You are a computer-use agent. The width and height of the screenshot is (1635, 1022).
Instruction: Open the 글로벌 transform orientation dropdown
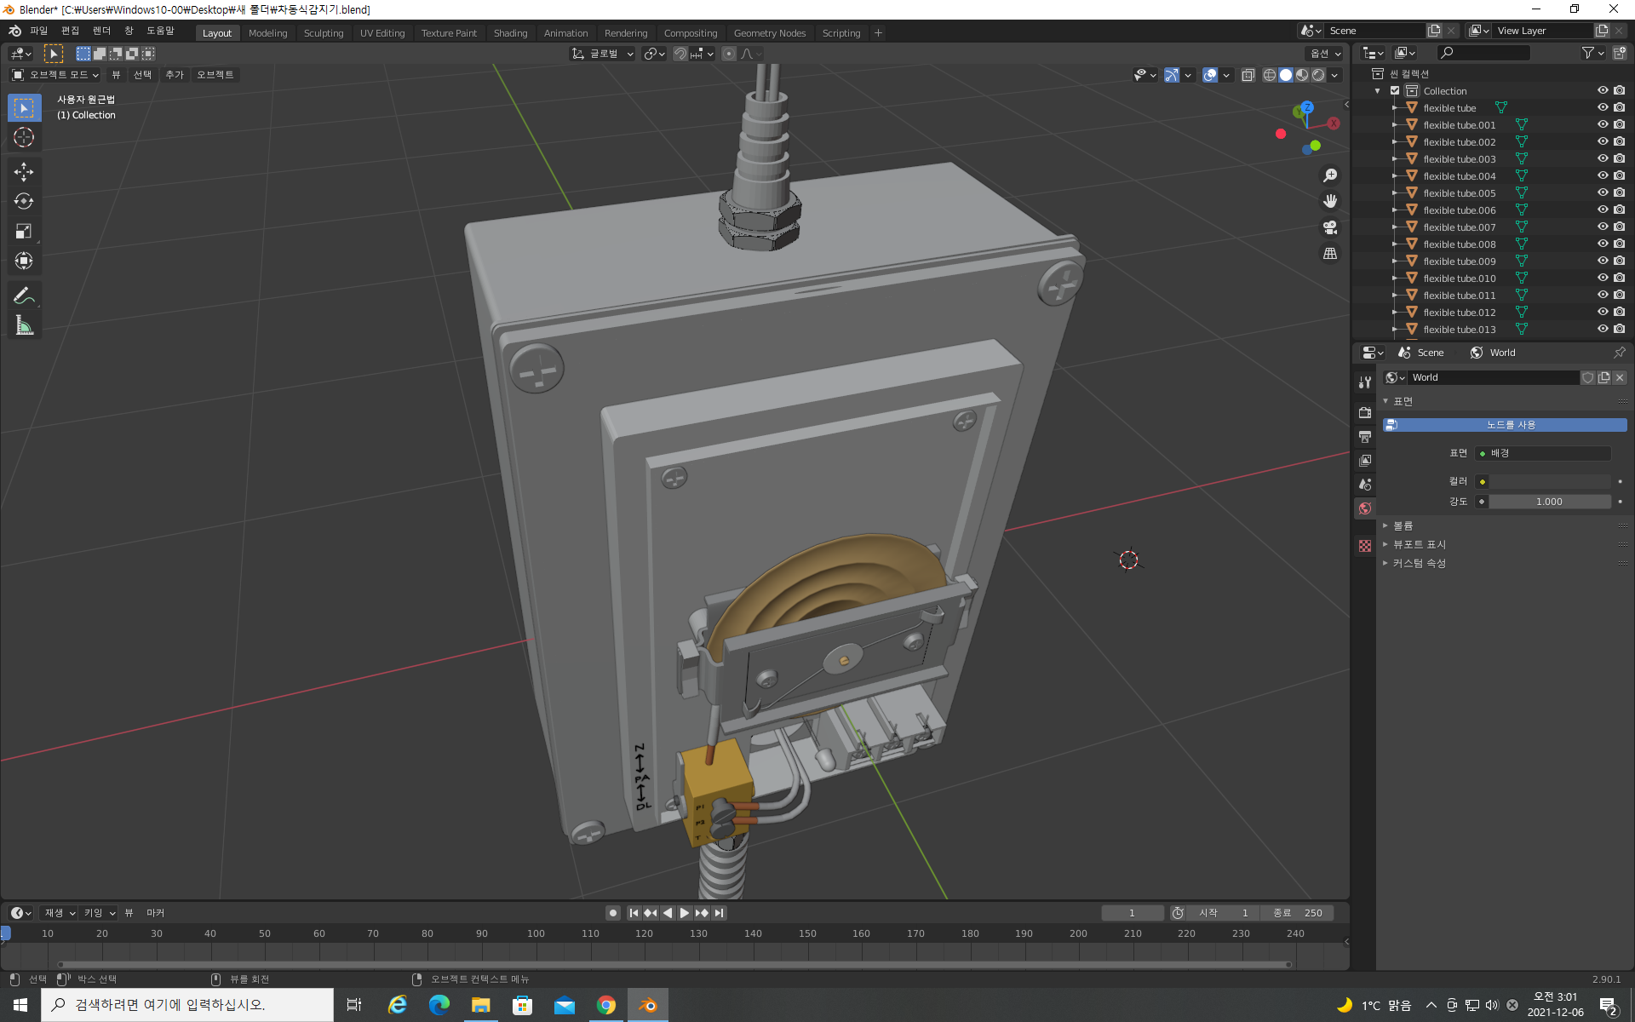tap(604, 54)
